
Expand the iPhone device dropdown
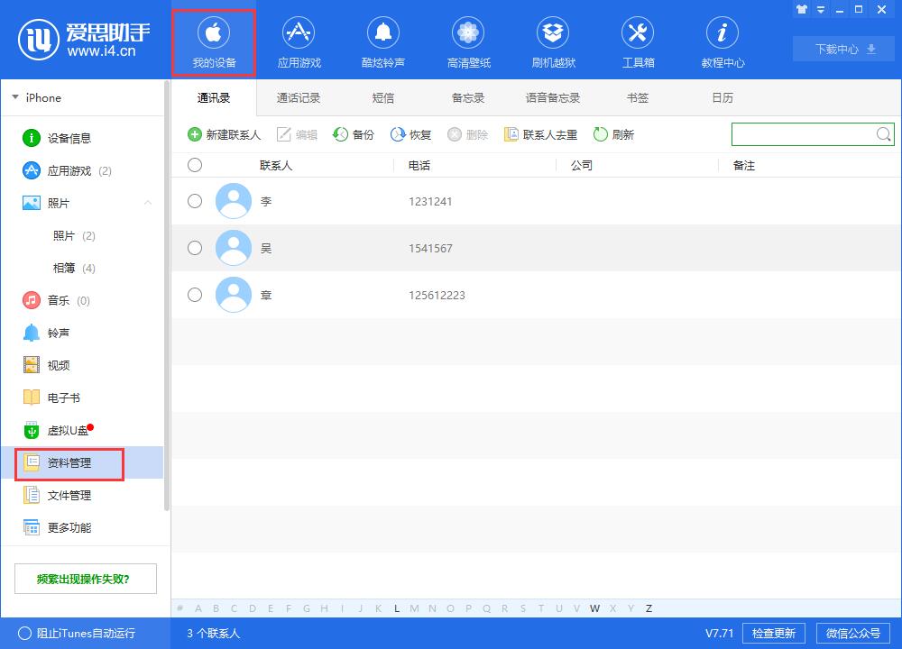point(14,97)
